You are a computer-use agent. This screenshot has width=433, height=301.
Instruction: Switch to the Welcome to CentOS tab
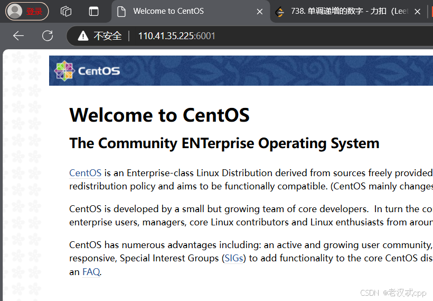(191, 11)
